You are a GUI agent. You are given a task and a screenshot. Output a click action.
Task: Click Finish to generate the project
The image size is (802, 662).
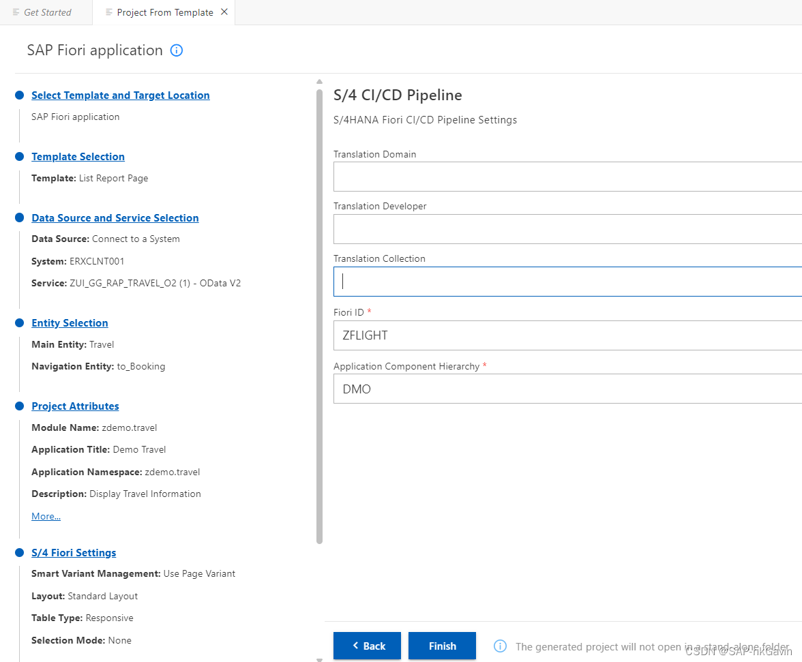442,646
